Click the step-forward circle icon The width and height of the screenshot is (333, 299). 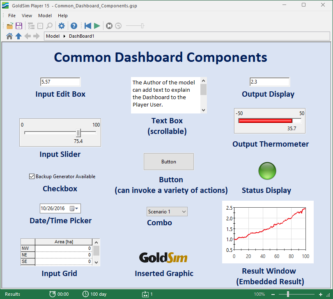coord(109,26)
